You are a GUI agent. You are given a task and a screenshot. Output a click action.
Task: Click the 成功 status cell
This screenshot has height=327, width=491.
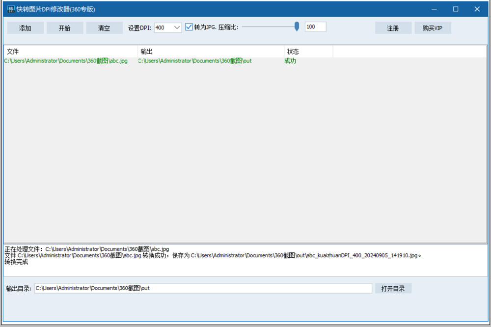(290, 61)
